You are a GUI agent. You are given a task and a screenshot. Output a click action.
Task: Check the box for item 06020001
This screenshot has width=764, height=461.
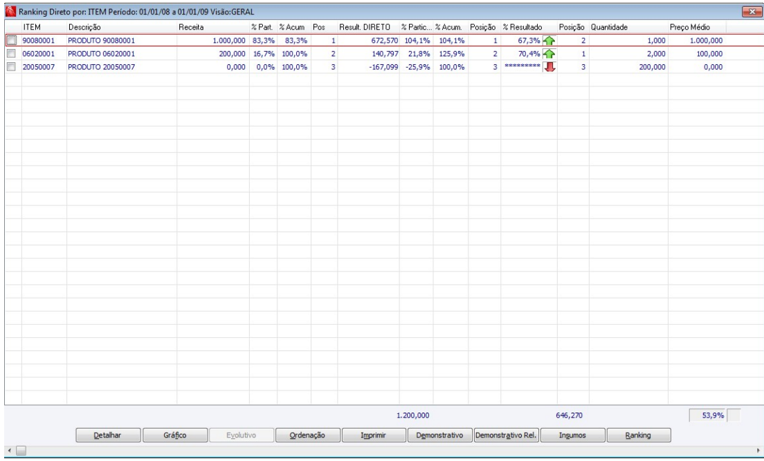(11, 53)
